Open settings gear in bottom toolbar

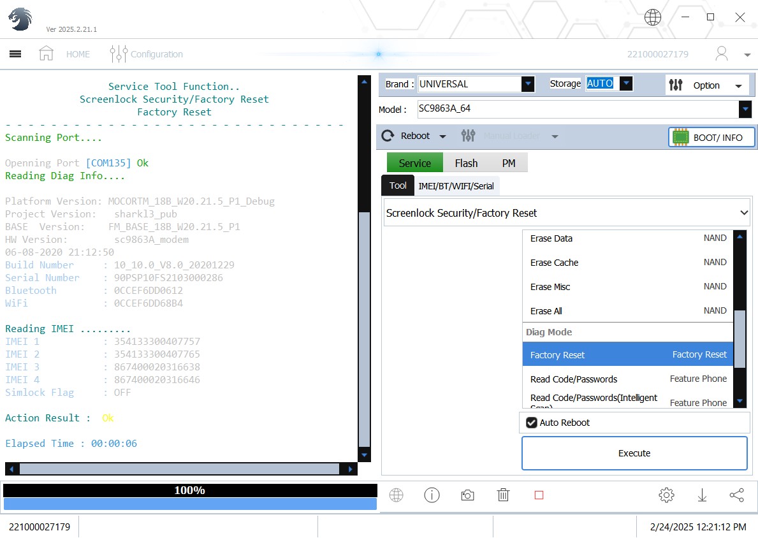[666, 495]
